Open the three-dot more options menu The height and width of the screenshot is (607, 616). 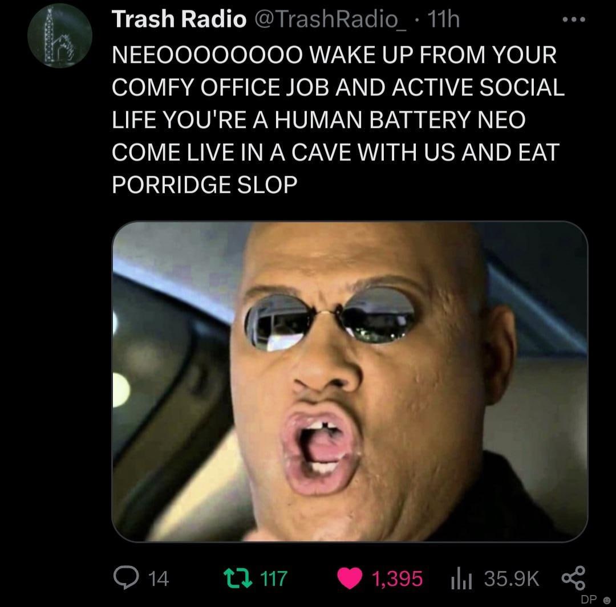tap(574, 19)
